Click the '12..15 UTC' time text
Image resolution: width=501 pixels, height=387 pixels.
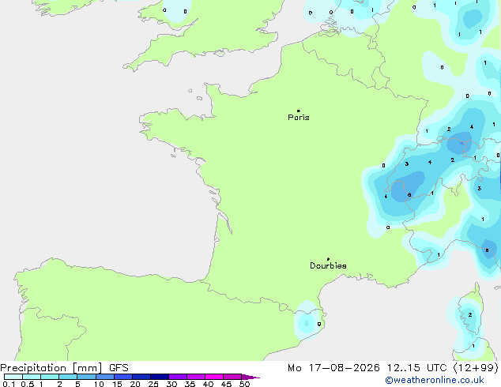(416, 368)
